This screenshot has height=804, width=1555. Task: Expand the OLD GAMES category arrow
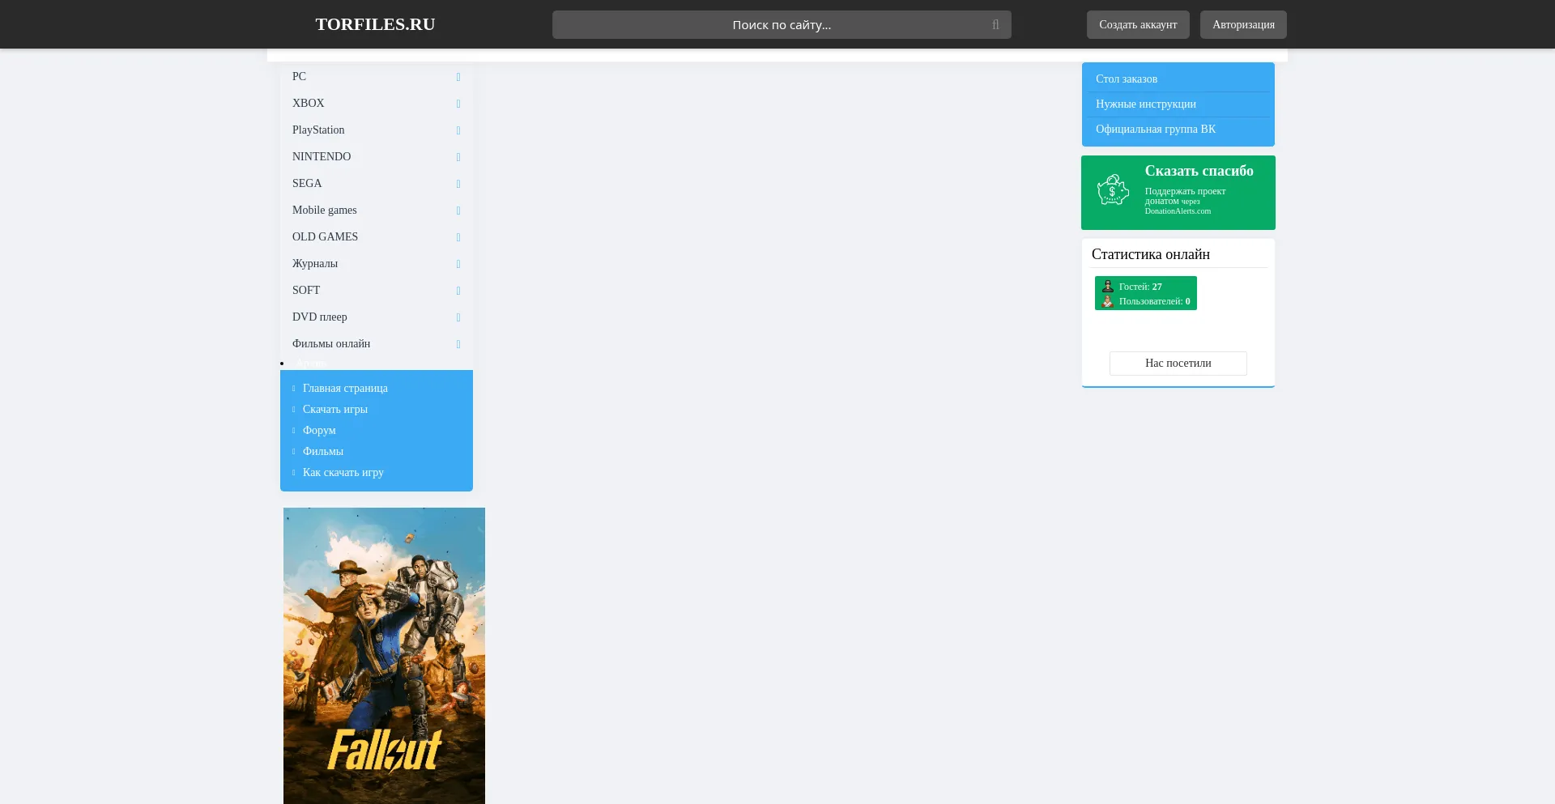tap(458, 237)
